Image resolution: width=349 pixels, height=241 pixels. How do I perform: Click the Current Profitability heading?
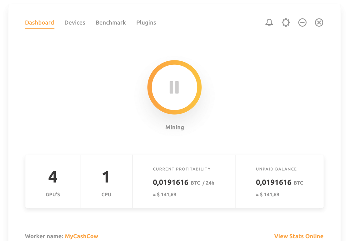pos(182,169)
